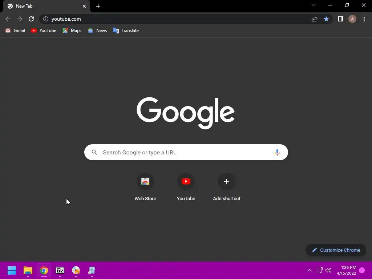Open the music-file app in taskbar
This screenshot has height=279, width=372.
tap(92, 270)
